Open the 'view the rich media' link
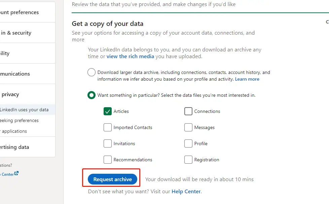 (130, 56)
